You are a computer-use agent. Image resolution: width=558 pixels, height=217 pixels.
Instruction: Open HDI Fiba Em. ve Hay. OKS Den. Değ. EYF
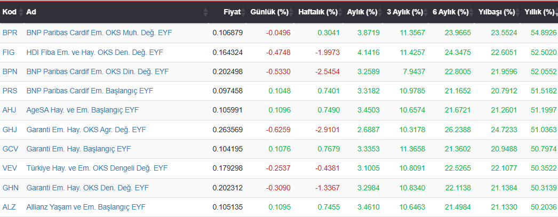click(x=94, y=52)
